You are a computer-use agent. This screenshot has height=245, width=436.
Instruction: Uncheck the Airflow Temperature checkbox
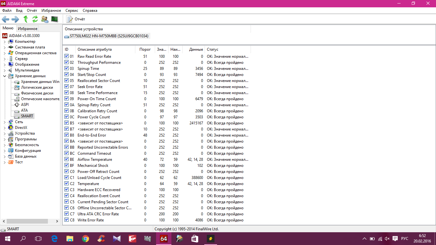pos(66,160)
